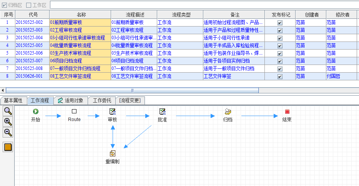Image resolution: width=359 pixels, height=186 pixels.
Task: Click the 发布标记 column header
Action: tap(280, 15)
